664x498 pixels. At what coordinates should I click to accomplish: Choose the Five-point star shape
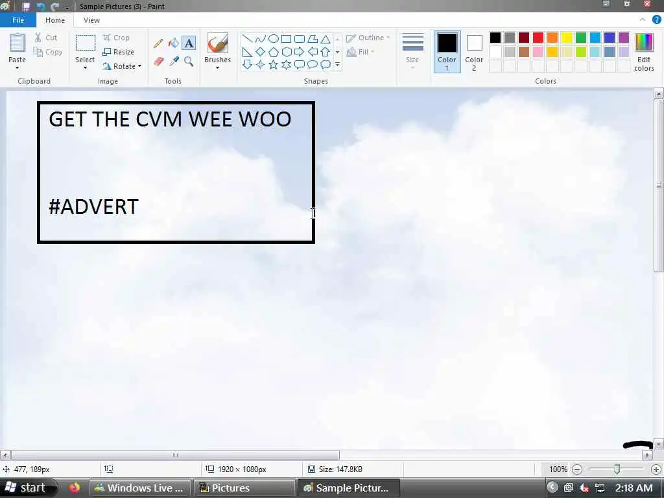click(x=274, y=64)
